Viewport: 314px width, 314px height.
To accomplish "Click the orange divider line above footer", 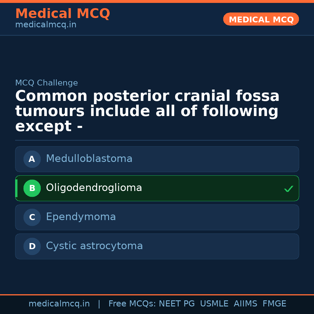I will pos(157,294).
